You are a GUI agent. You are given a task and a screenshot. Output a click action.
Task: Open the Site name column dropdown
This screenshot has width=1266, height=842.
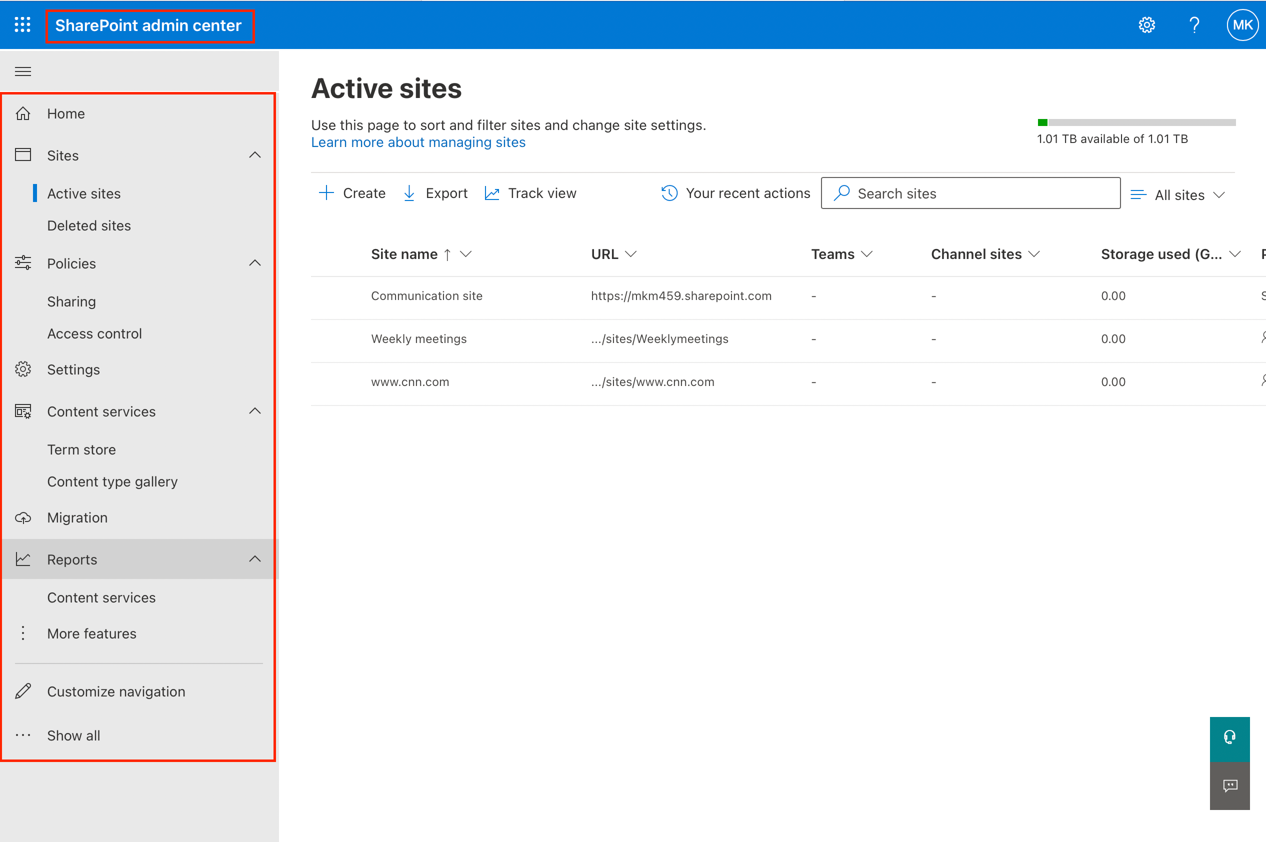pos(465,254)
